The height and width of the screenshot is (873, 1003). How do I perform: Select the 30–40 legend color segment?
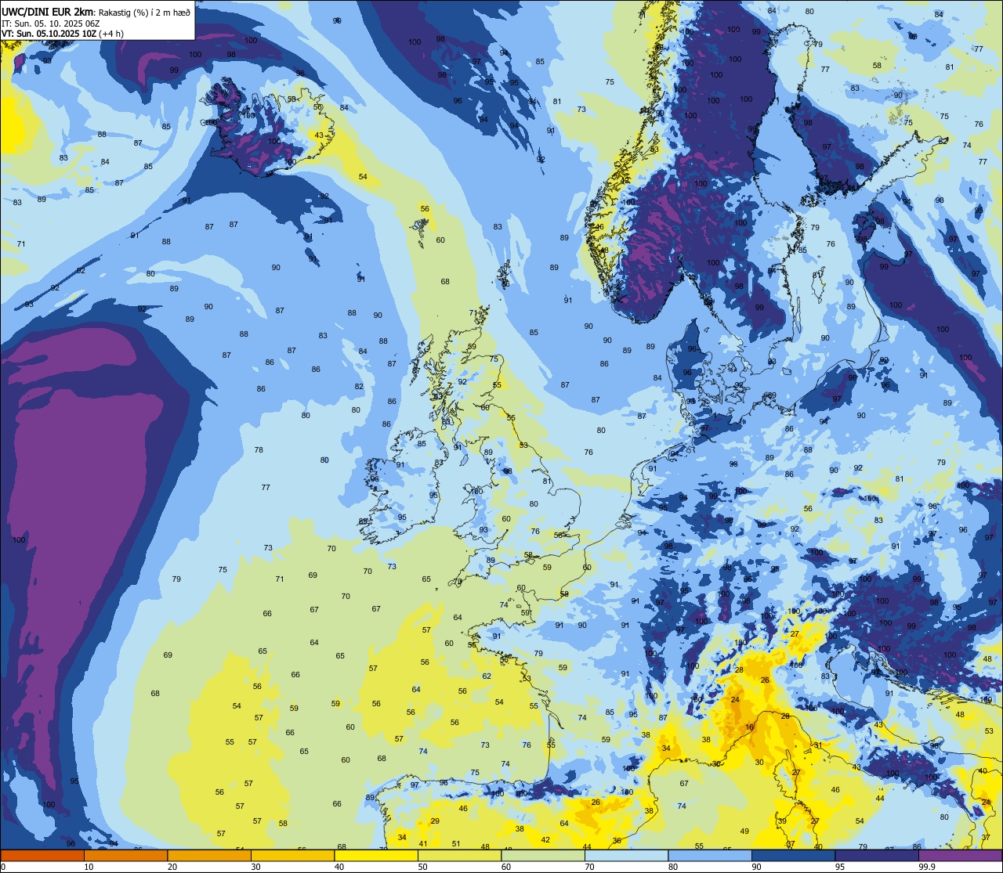[293, 855]
